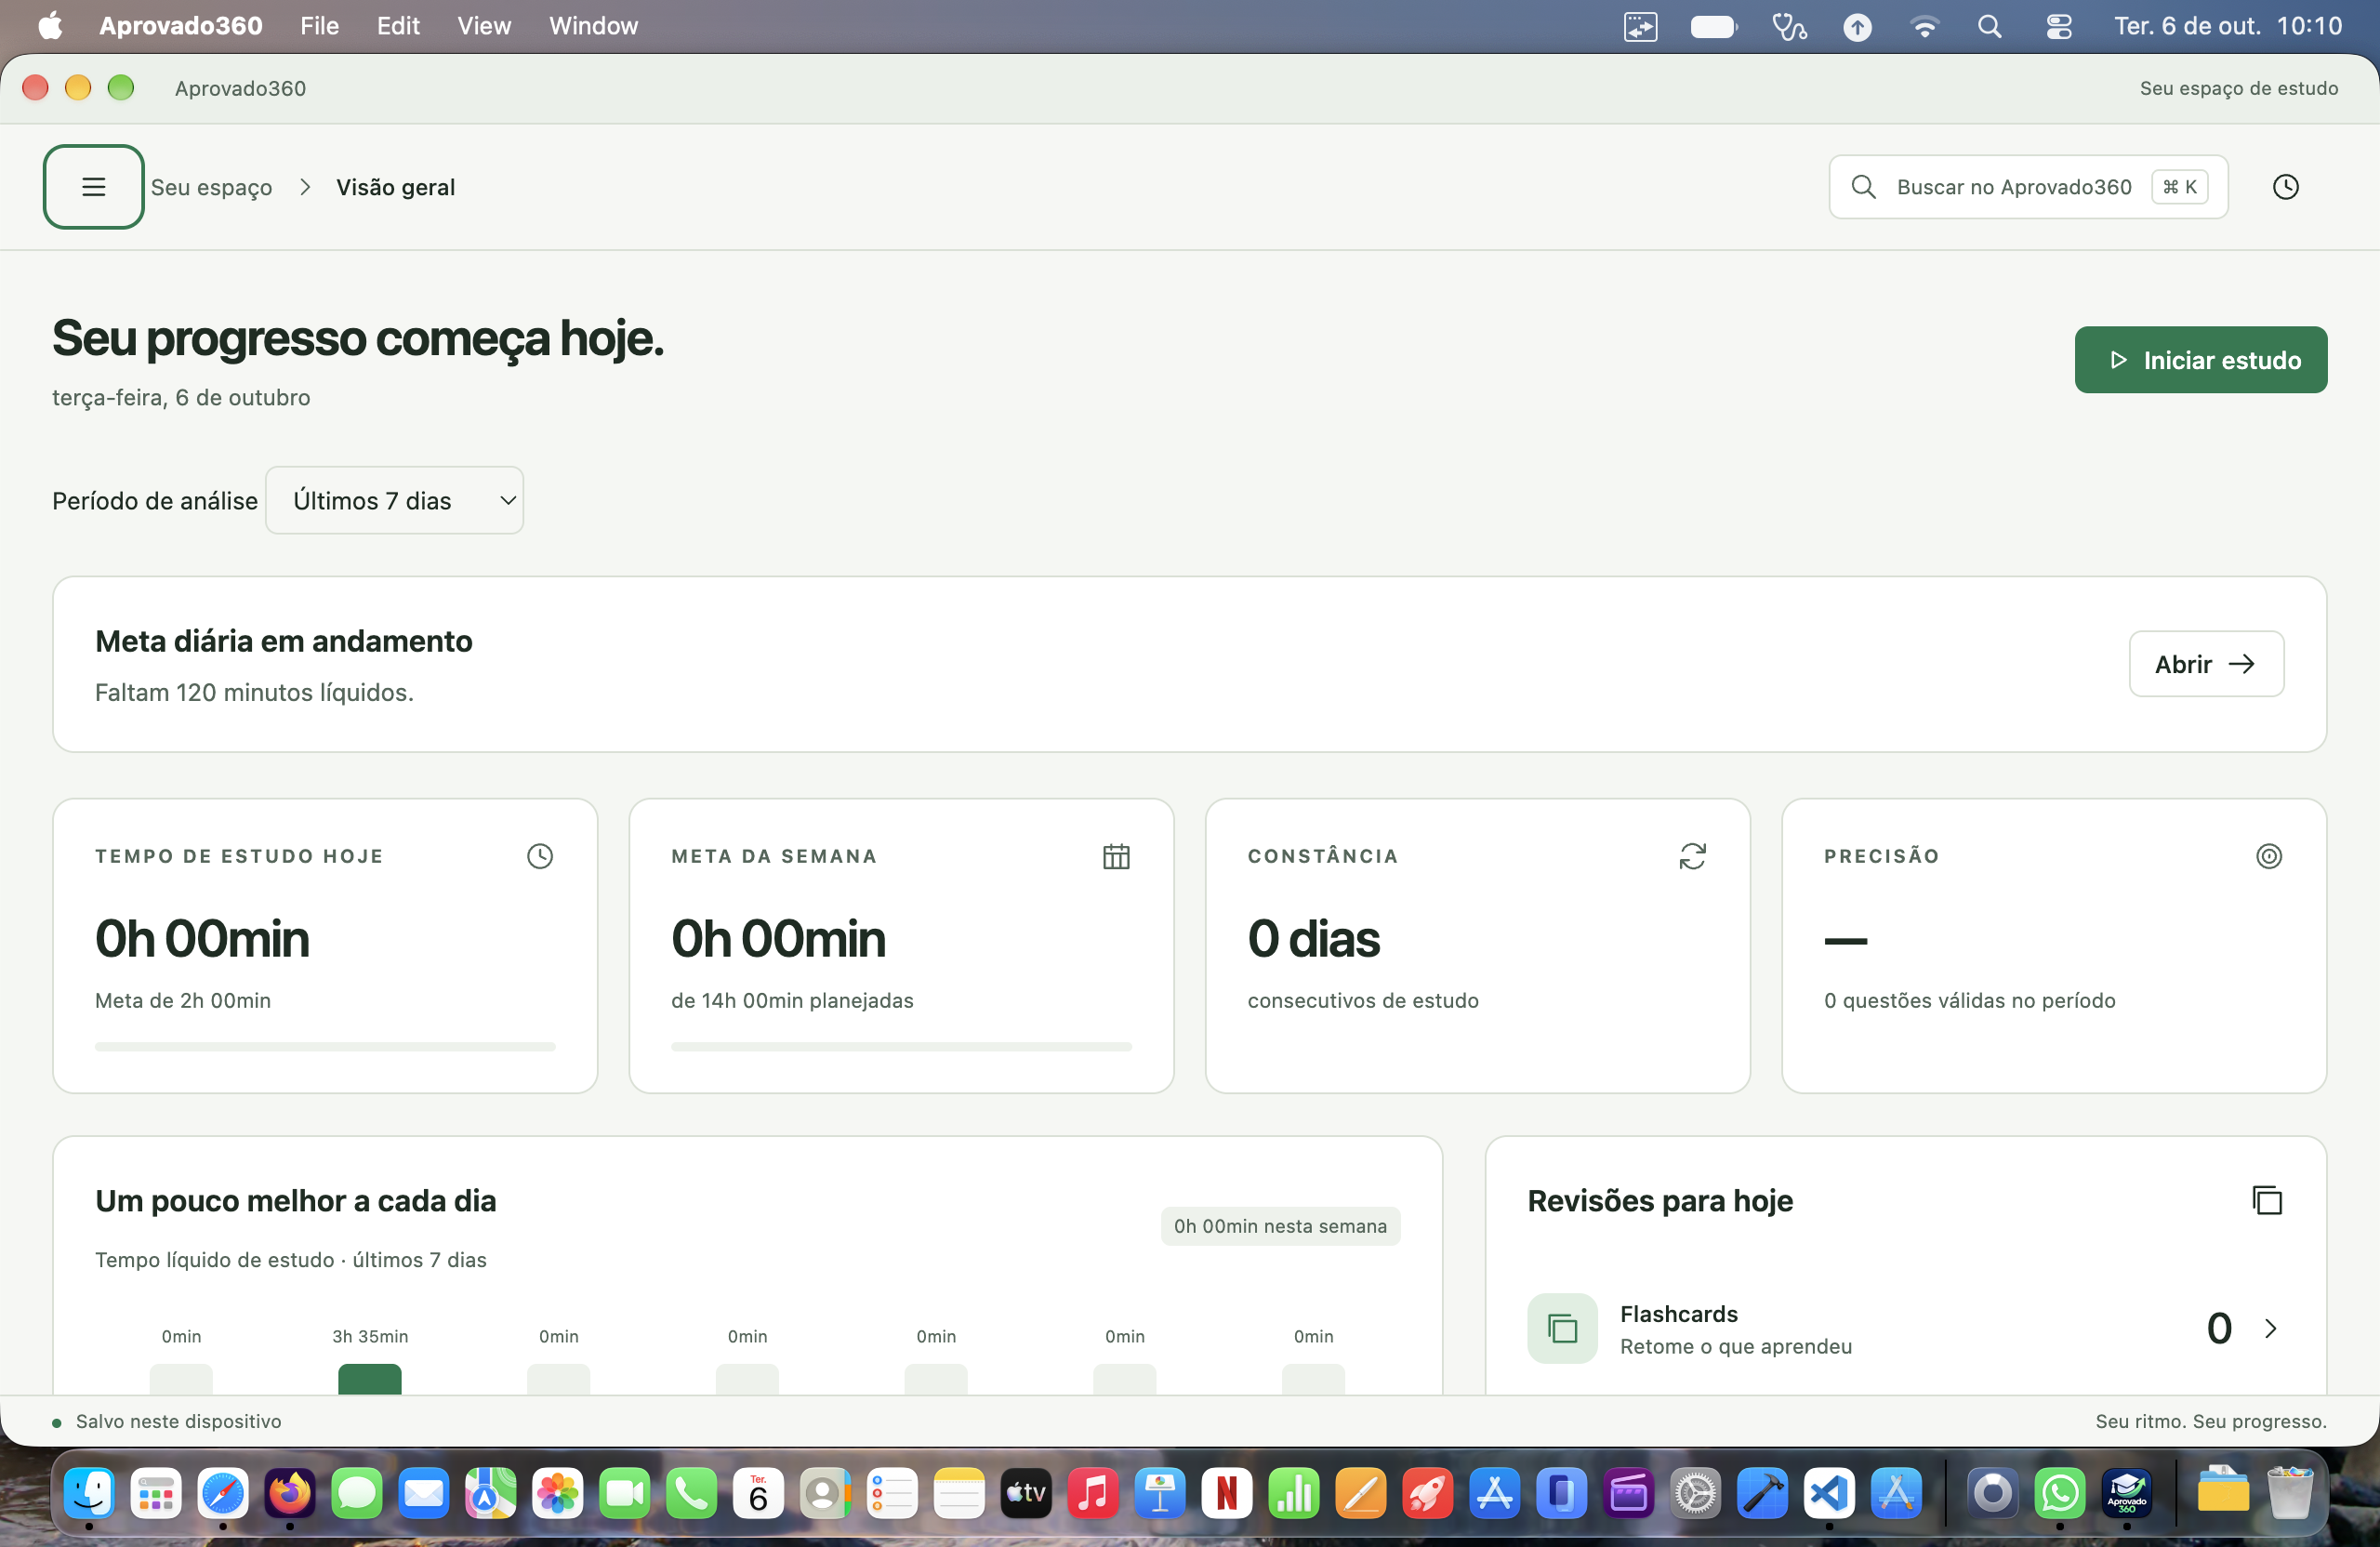
Task: Click the 3h 35min green bar in chart
Action: (x=369, y=1379)
